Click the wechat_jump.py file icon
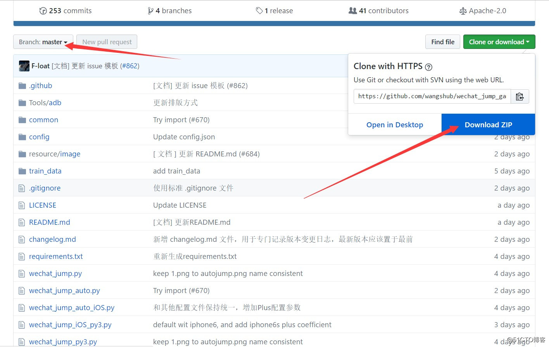Image resolution: width=549 pixels, height=347 pixels. 22,274
